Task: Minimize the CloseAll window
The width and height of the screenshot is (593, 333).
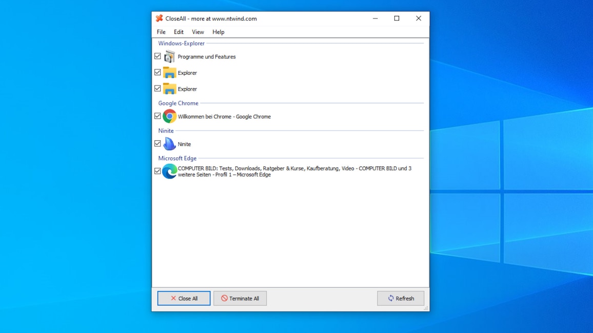Action: pyautogui.click(x=375, y=18)
